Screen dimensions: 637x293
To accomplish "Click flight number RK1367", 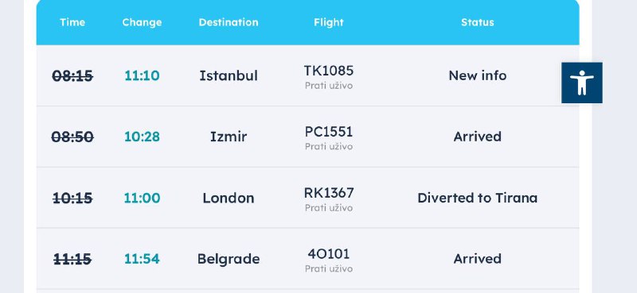I will pyautogui.click(x=329, y=192).
